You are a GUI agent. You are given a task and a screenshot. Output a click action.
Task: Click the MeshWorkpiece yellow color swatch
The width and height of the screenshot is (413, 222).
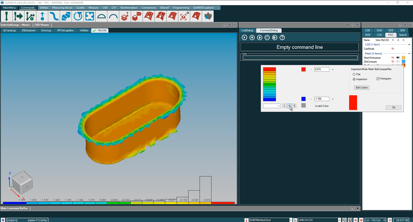(404, 58)
